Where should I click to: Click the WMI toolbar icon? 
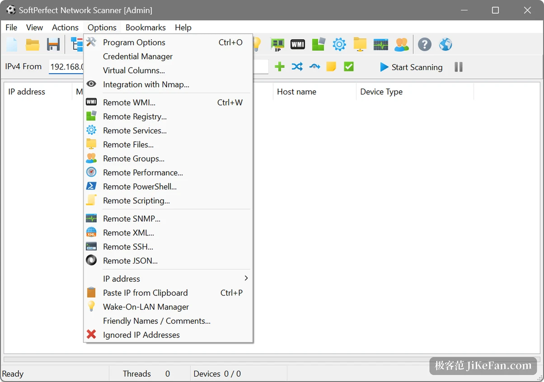pyautogui.click(x=298, y=44)
